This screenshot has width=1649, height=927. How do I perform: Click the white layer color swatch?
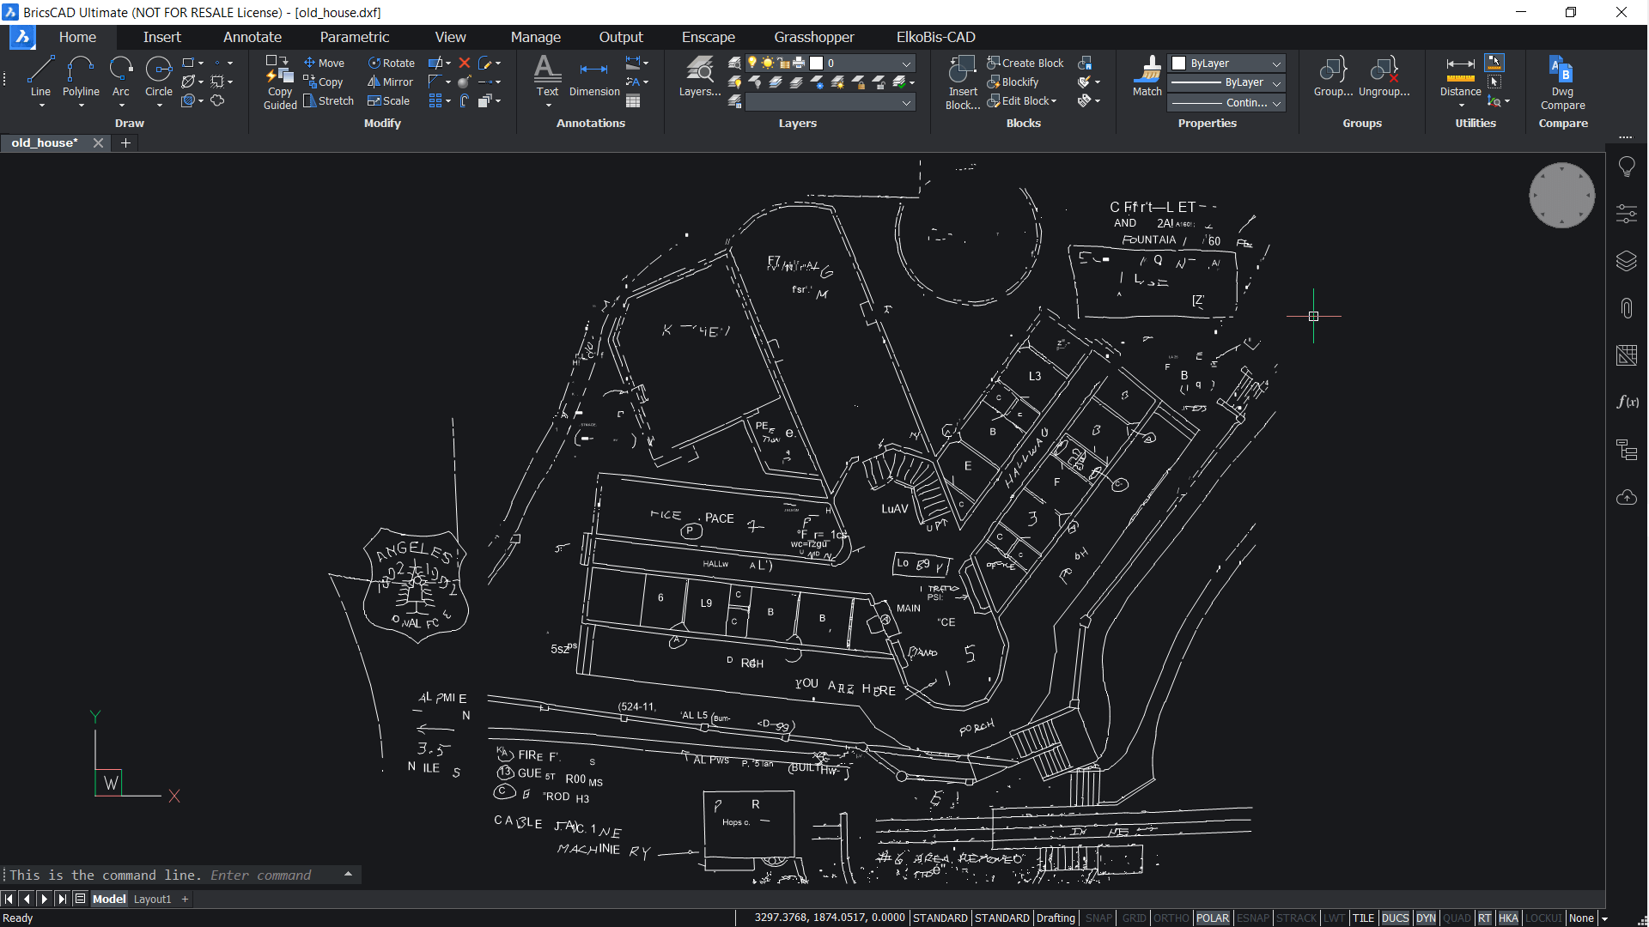pyautogui.click(x=817, y=63)
